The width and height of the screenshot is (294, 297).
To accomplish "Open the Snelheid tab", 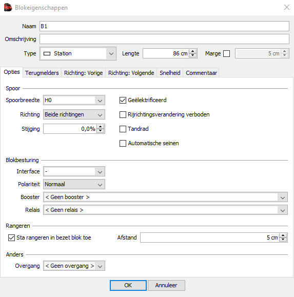I will click(170, 73).
